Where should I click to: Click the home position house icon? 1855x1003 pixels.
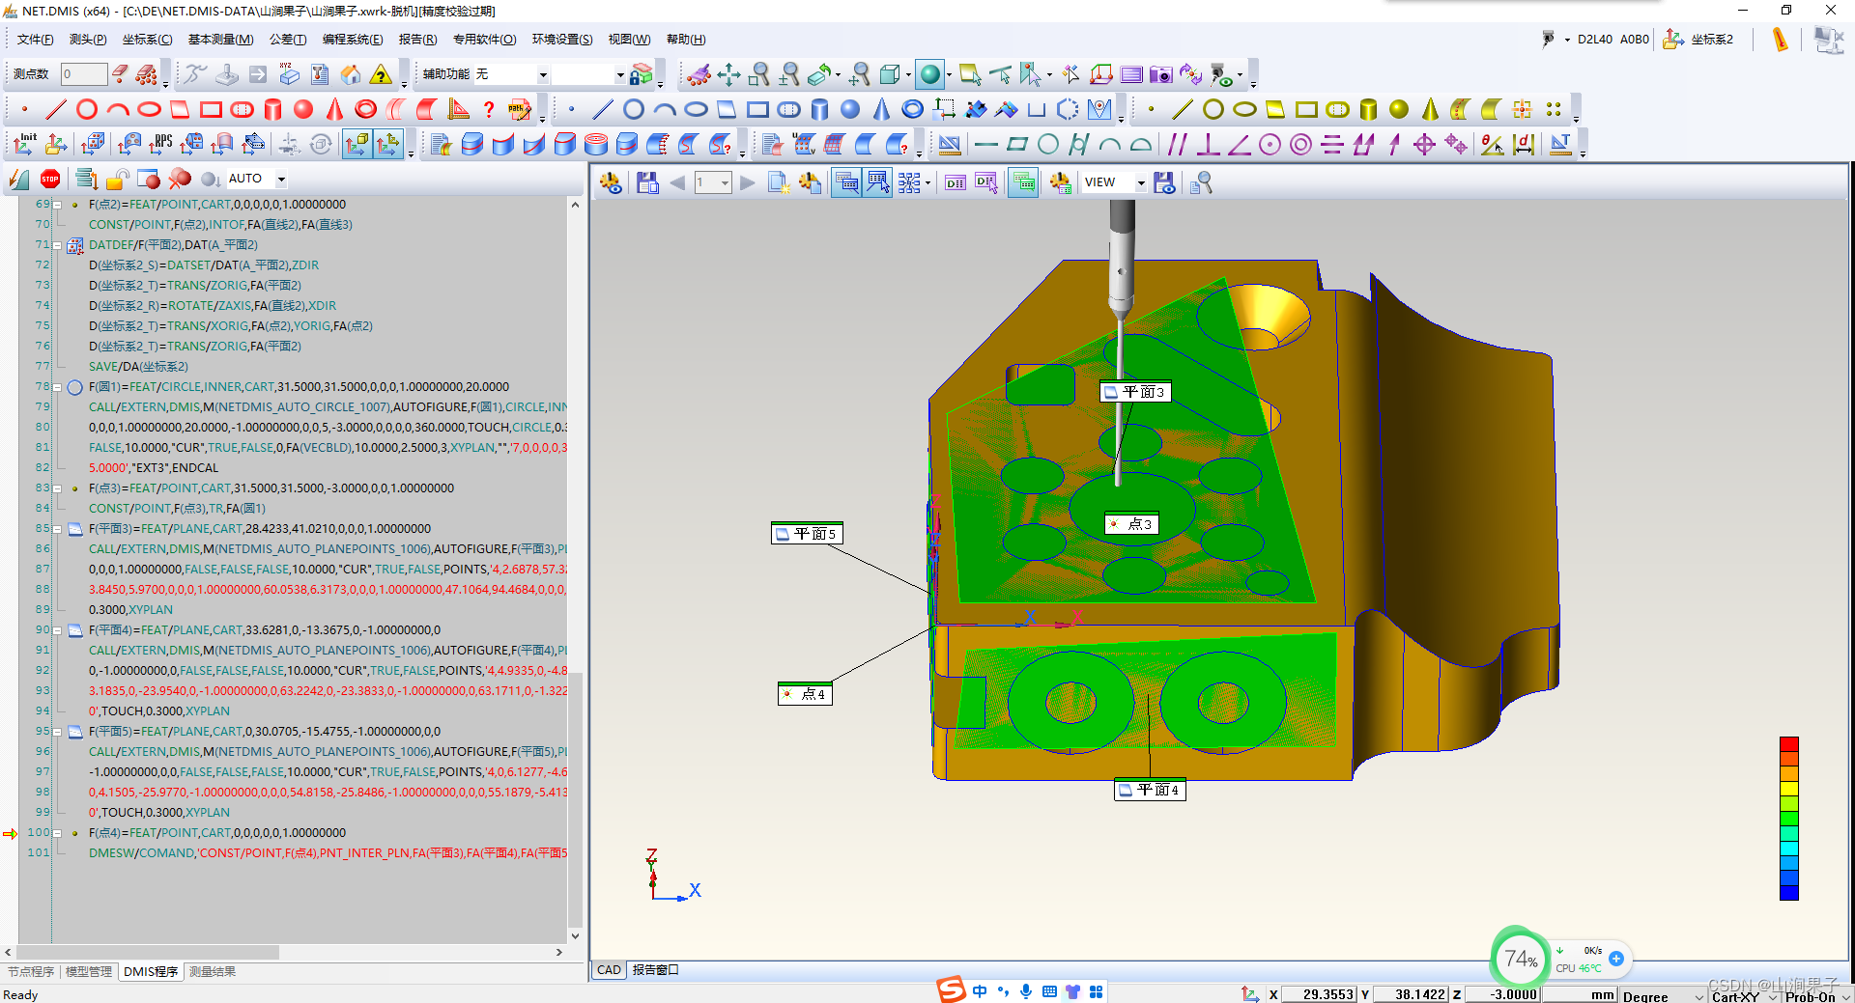[x=351, y=74]
